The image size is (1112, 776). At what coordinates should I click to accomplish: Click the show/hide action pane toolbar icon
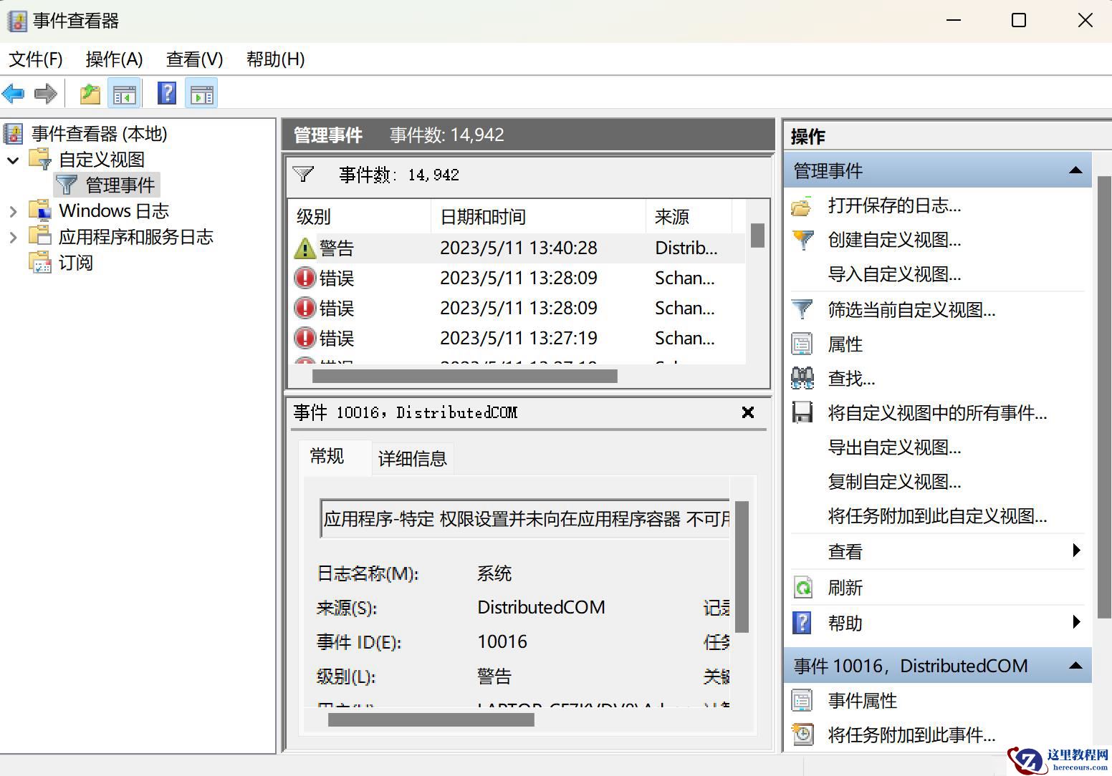(x=201, y=93)
